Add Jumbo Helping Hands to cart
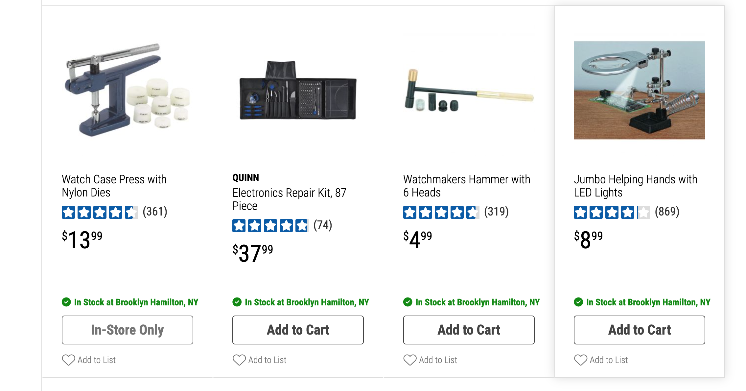The width and height of the screenshot is (746, 391). click(639, 330)
